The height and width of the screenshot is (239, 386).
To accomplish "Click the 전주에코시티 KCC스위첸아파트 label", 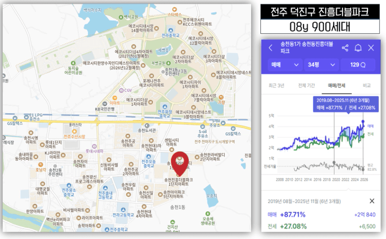I will click(x=197, y=22).
